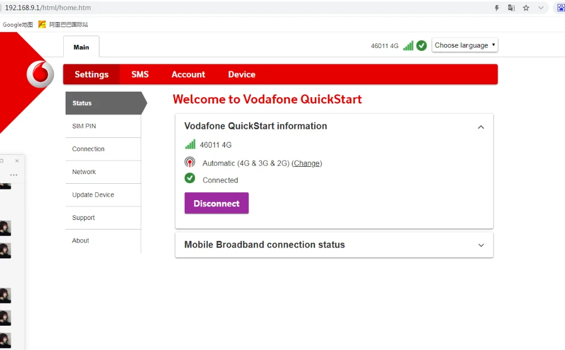Screen dimensions: 565x350
Task: Click the network mode antenna icon
Action: coord(190,162)
